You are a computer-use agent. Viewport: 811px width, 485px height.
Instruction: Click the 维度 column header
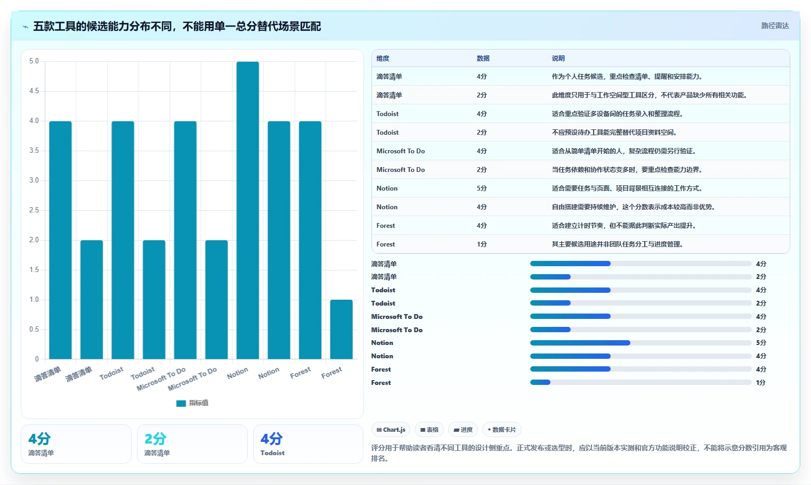coord(383,59)
